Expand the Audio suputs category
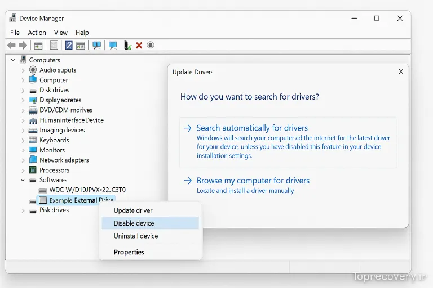The height and width of the screenshot is (288, 433). (x=23, y=70)
